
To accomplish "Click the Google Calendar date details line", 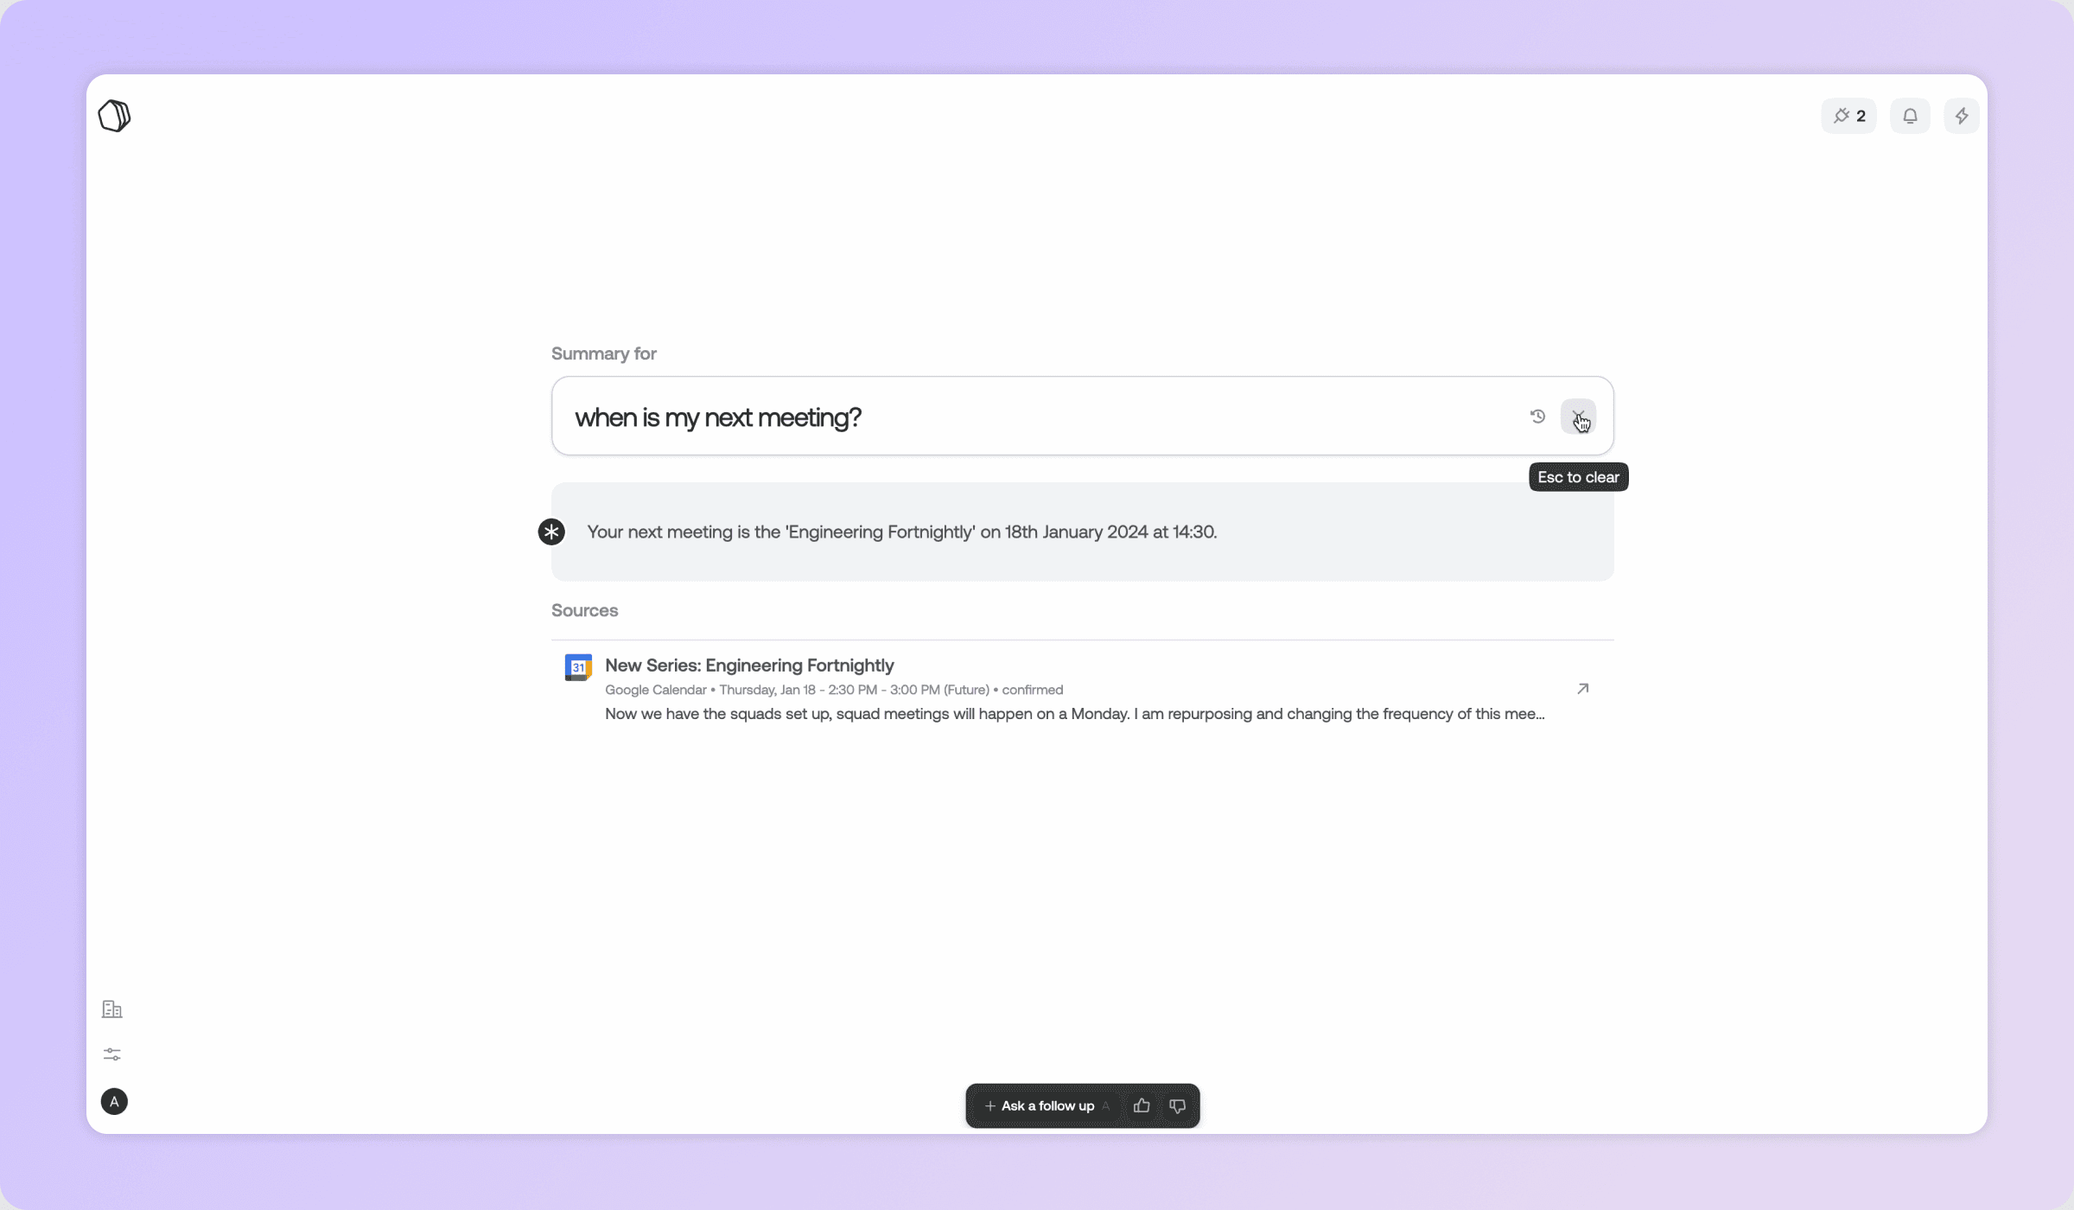I will 833,690.
